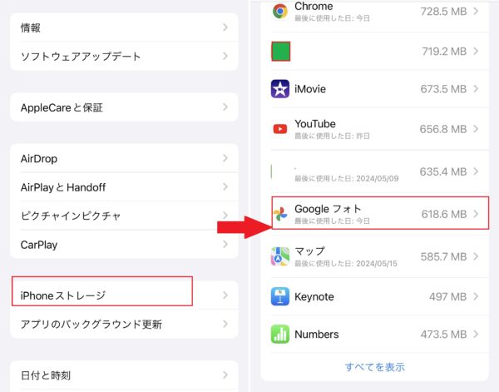Screen dimensions: 499x392
Task: Tap chevron on アプリのバックグラウンド更新 row
Action: tap(225, 324)
